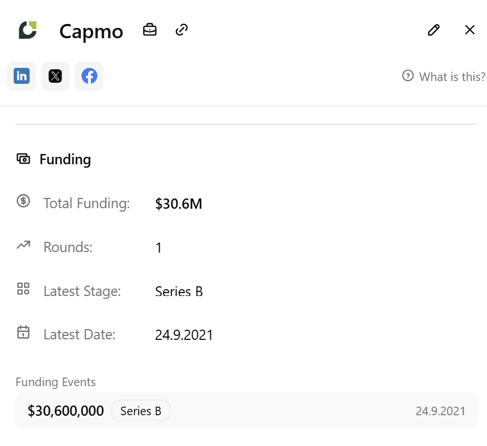Select the Capmo company logo

click(x=27, y=30)
